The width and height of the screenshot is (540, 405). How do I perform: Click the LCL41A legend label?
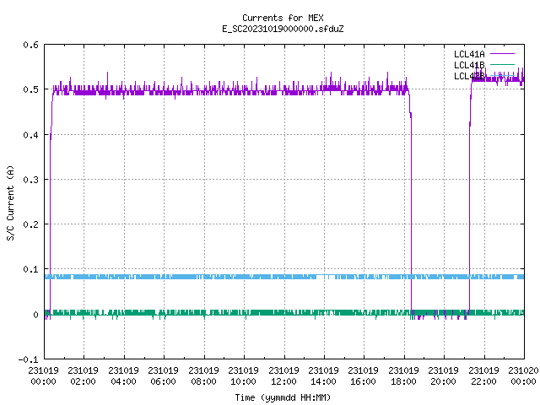(x=469, y=54)
